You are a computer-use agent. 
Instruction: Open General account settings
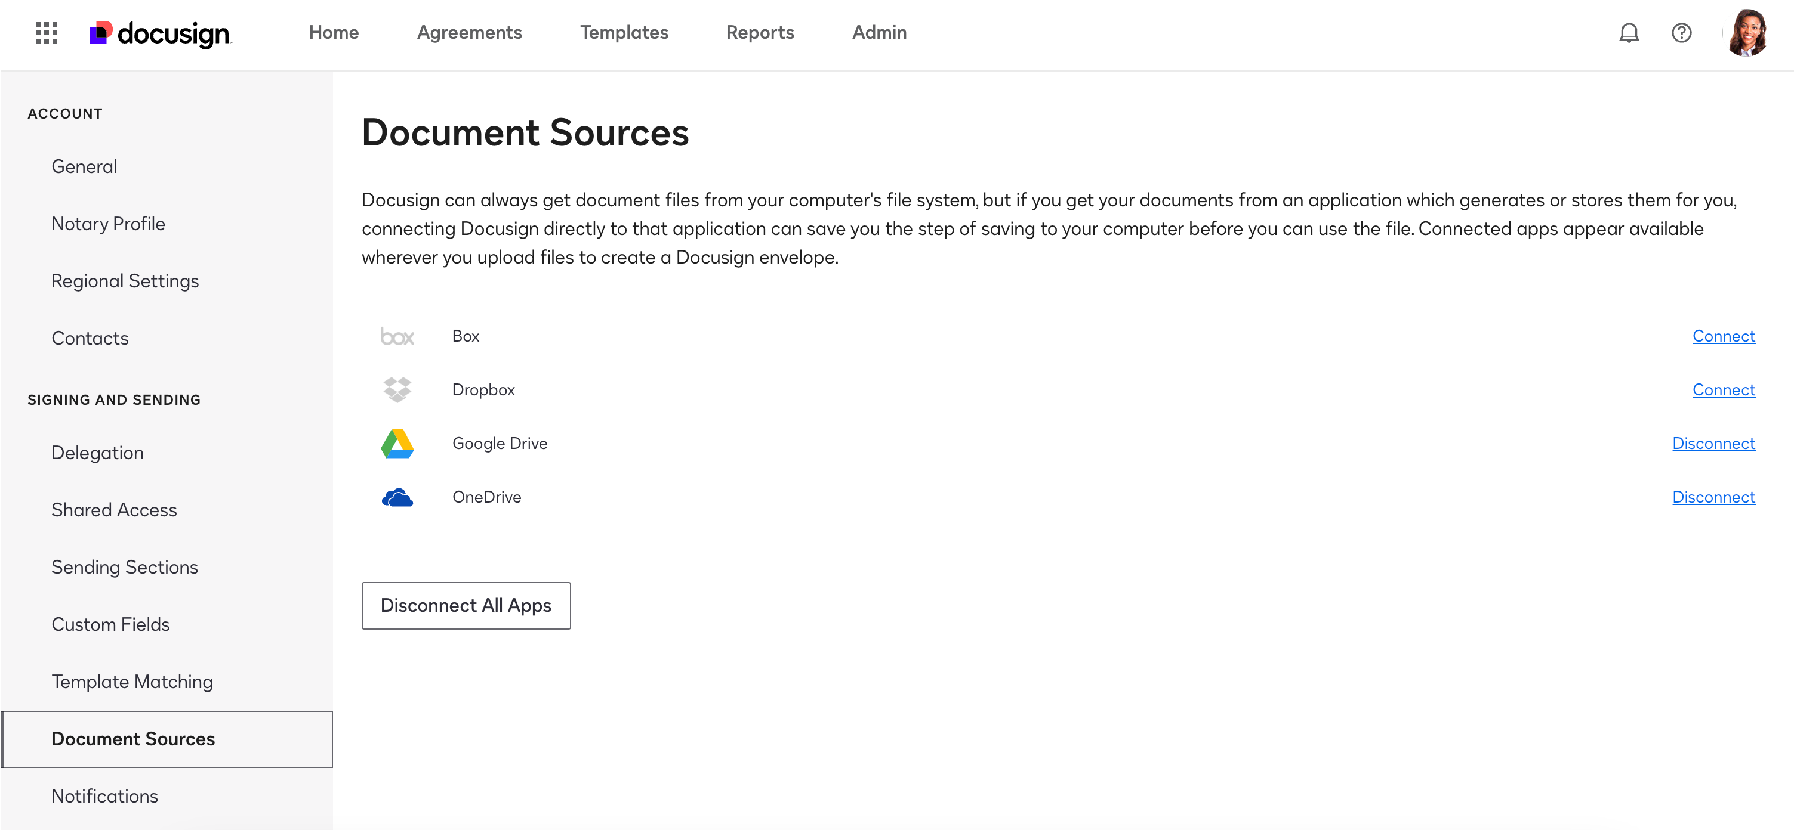pyautogui.click(x=84, y=166)
